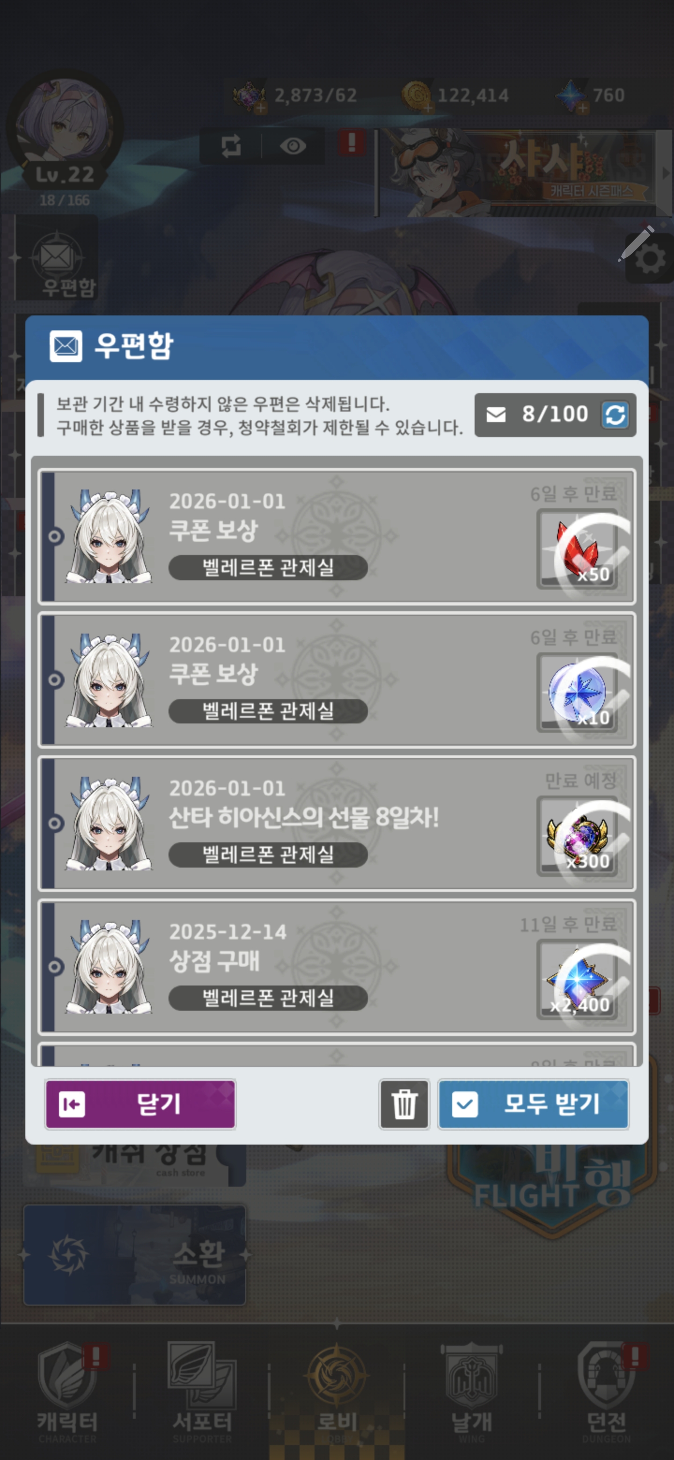Viewport: 674px width, 1460px height.
Task: Toggle the eye visibility icon
Action: coord(293,146)
